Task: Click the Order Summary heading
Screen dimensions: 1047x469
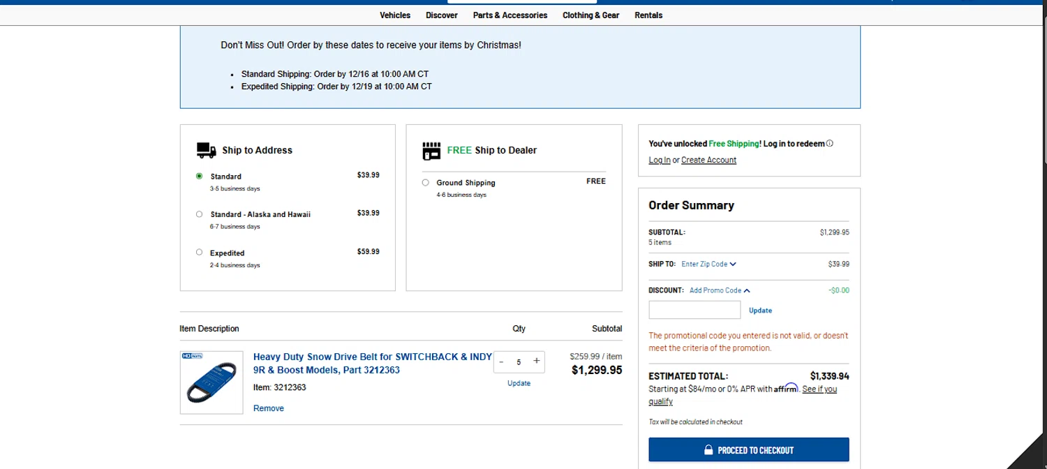Action: (691, 205)
